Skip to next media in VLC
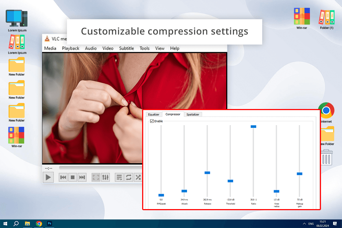 pyautogui.click(x=82, y=177)
